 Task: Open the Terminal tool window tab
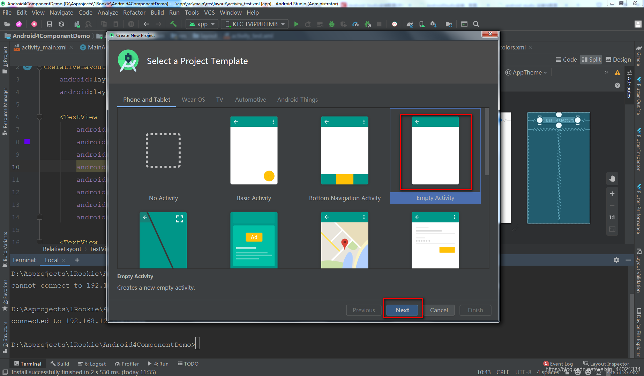(28, 363)
